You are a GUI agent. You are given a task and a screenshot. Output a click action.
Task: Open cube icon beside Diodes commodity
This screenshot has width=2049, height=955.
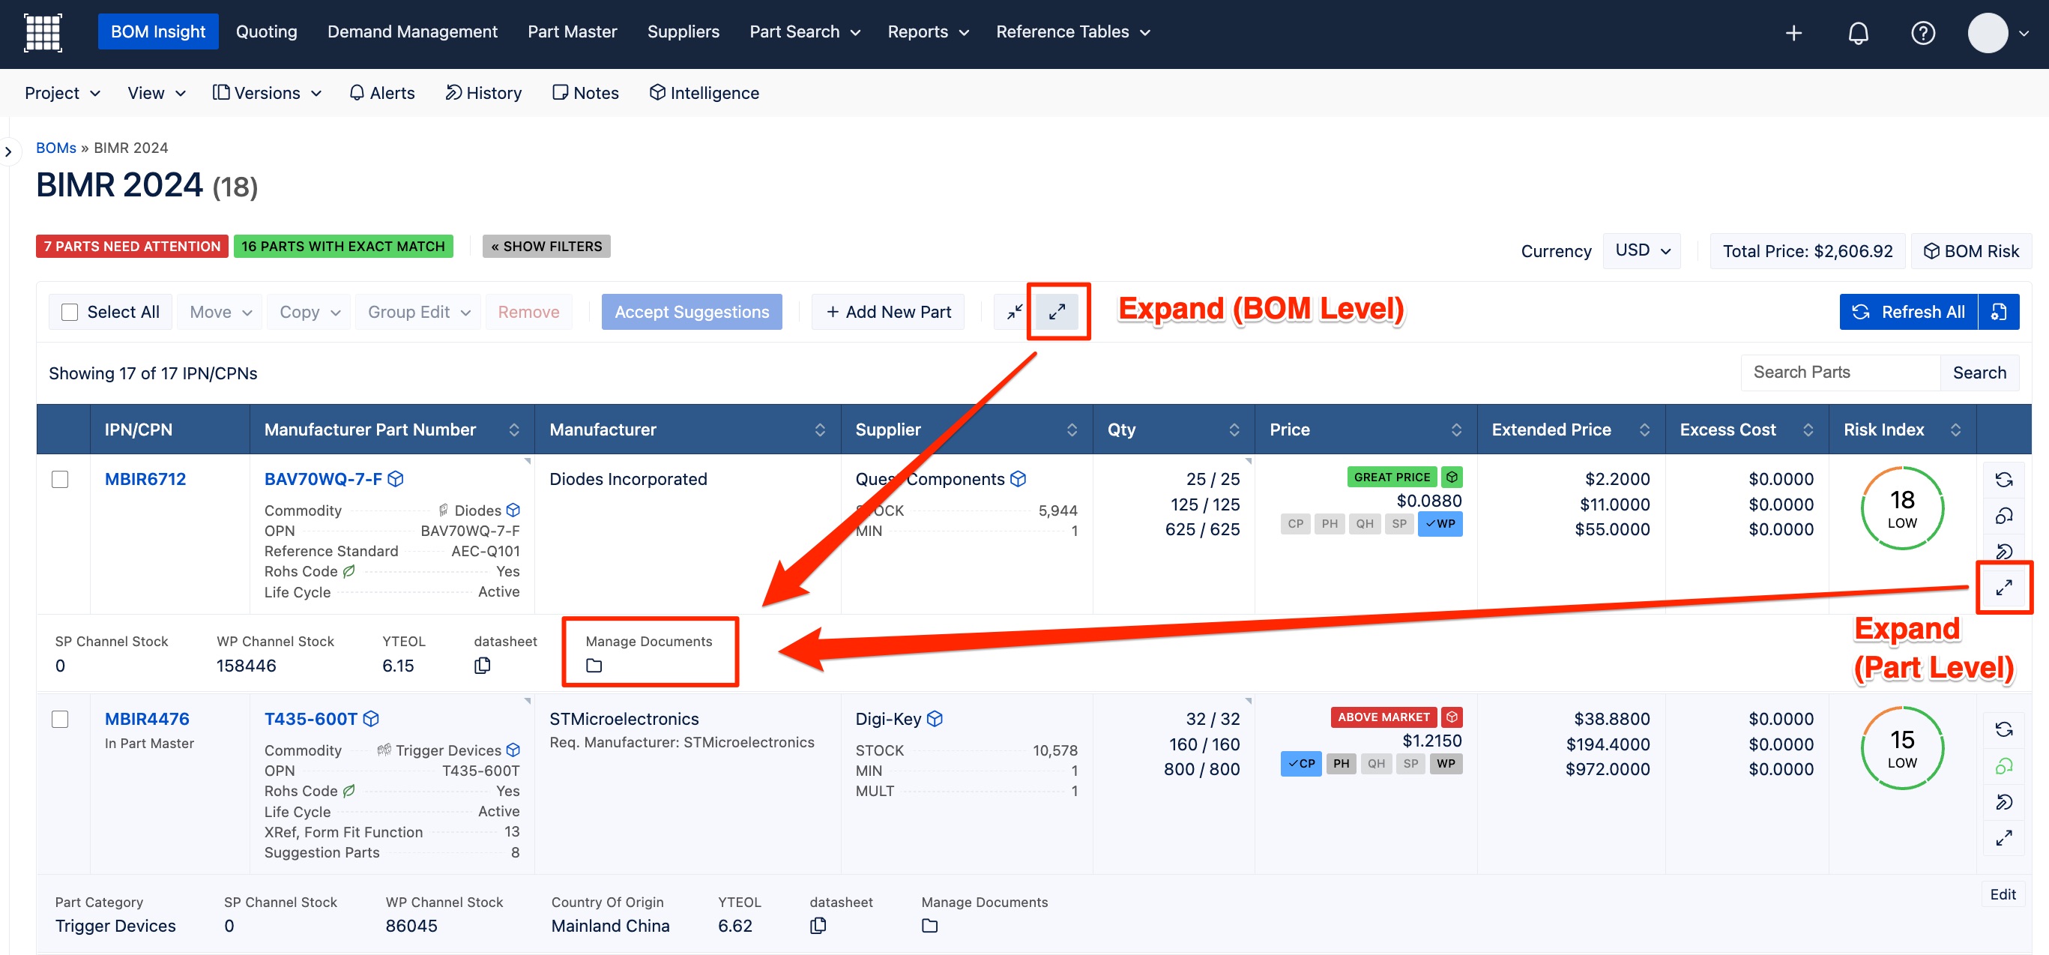(513, 510)
